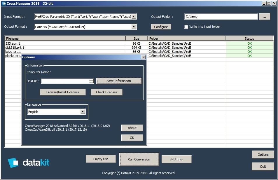Click the Options button in main window
The image size is (278, 180).
263,155
